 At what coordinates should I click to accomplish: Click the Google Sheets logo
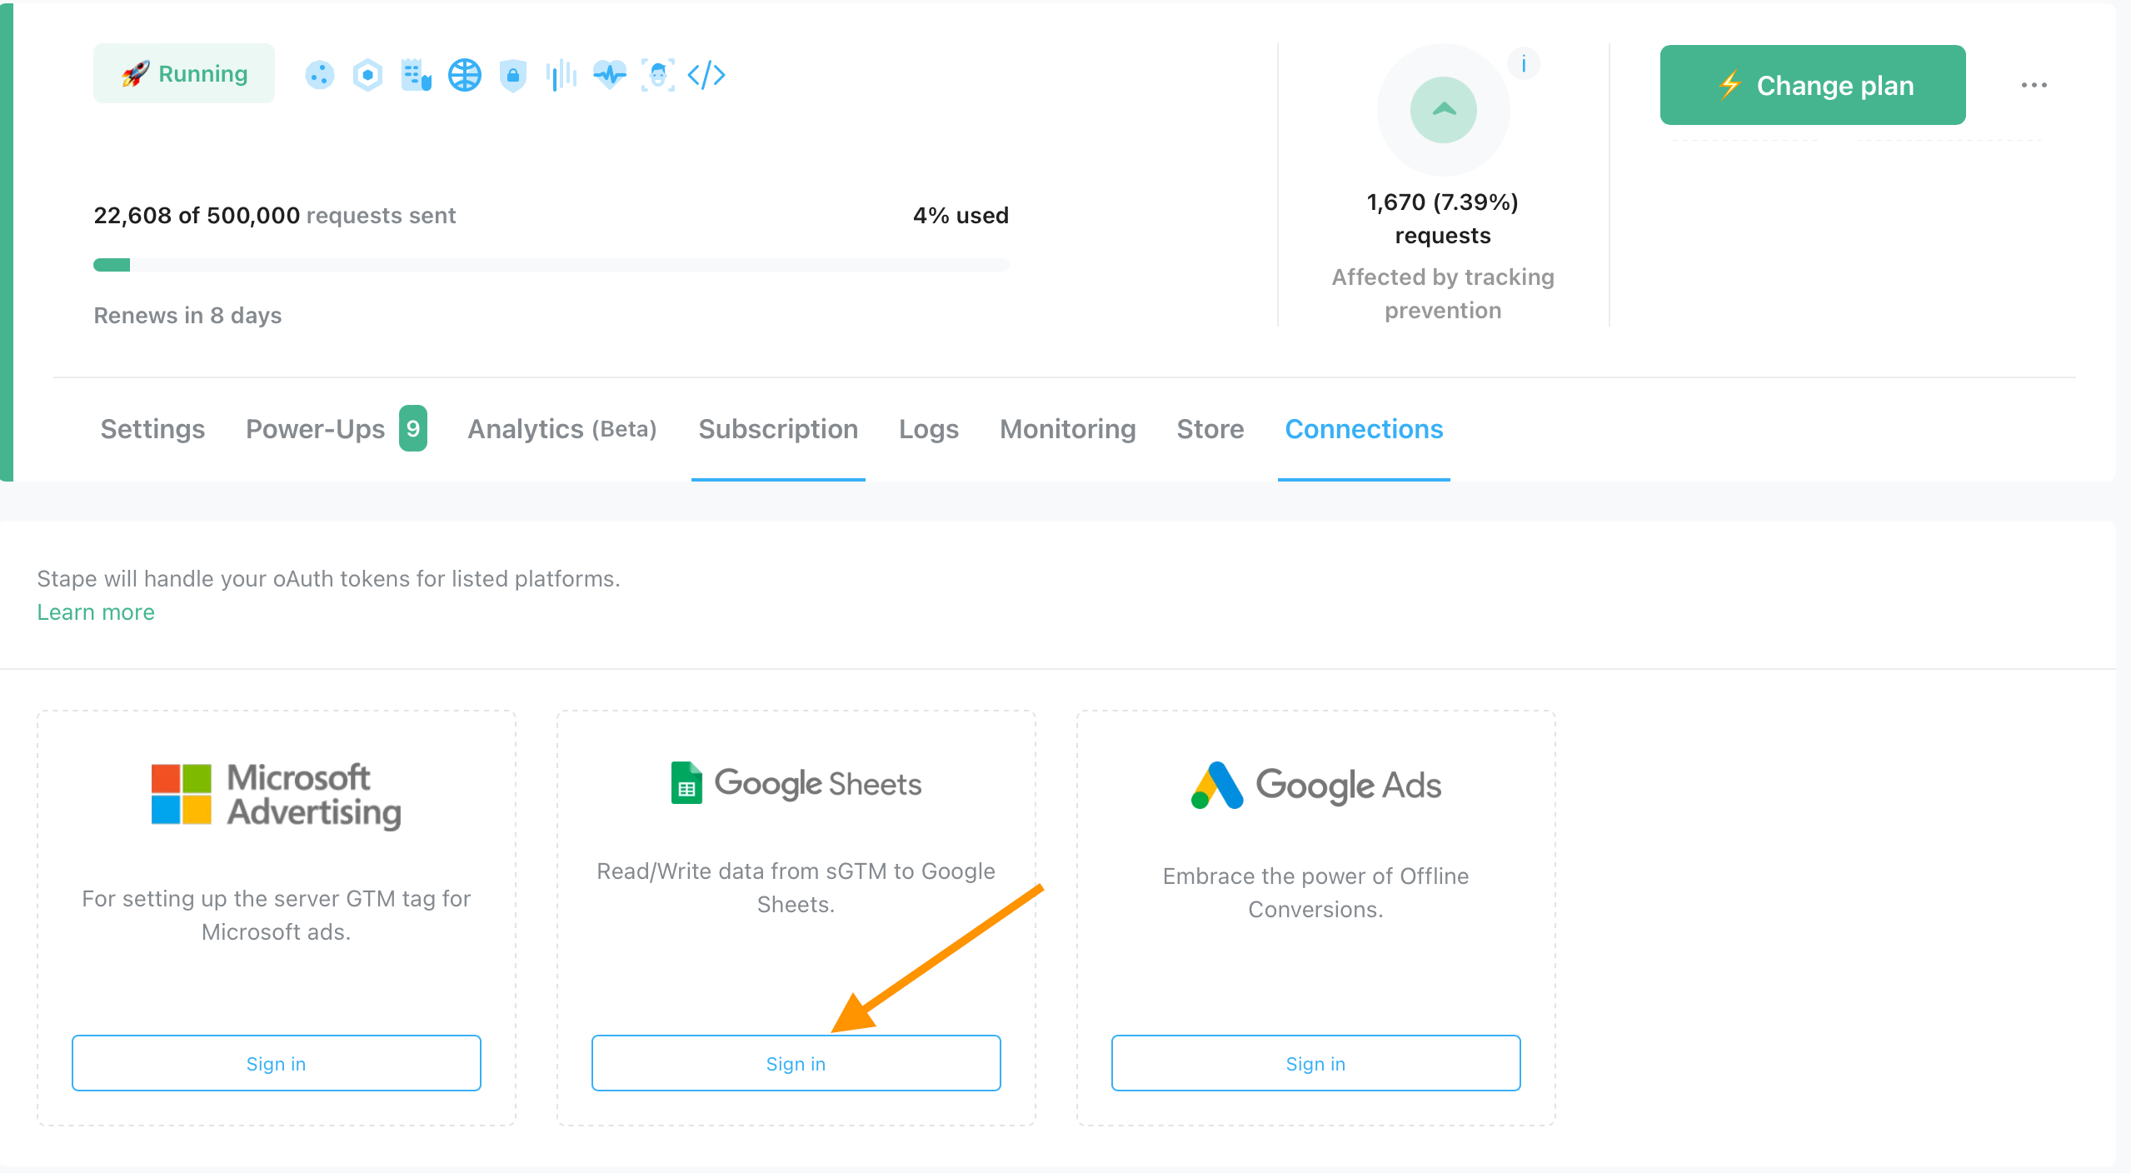(x=796, y=783)
